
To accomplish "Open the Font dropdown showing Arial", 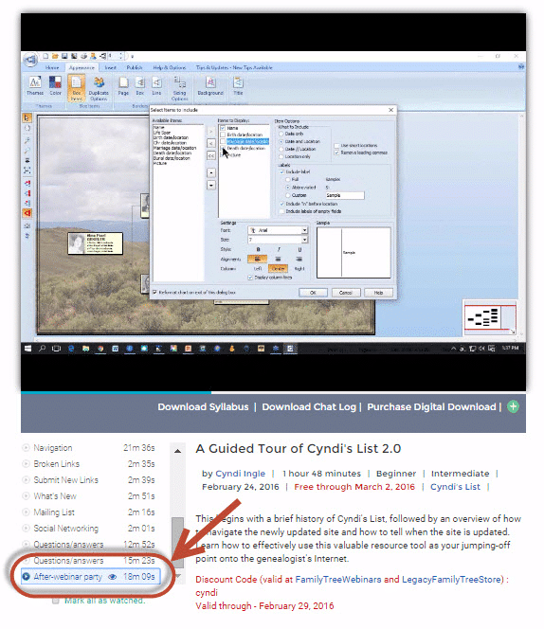I will tap(278, 230).
